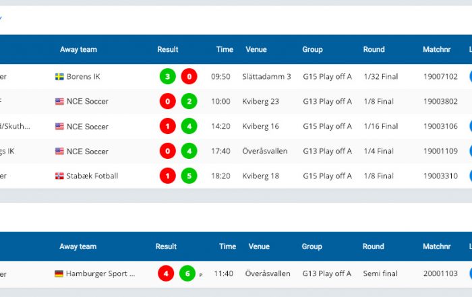
Task: Click Matchnr header in second table
Action: 437,246
